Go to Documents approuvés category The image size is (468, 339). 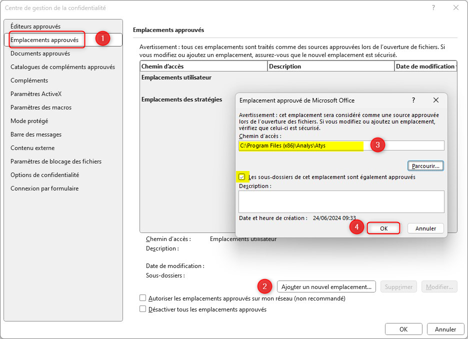[x=40, y=53]
